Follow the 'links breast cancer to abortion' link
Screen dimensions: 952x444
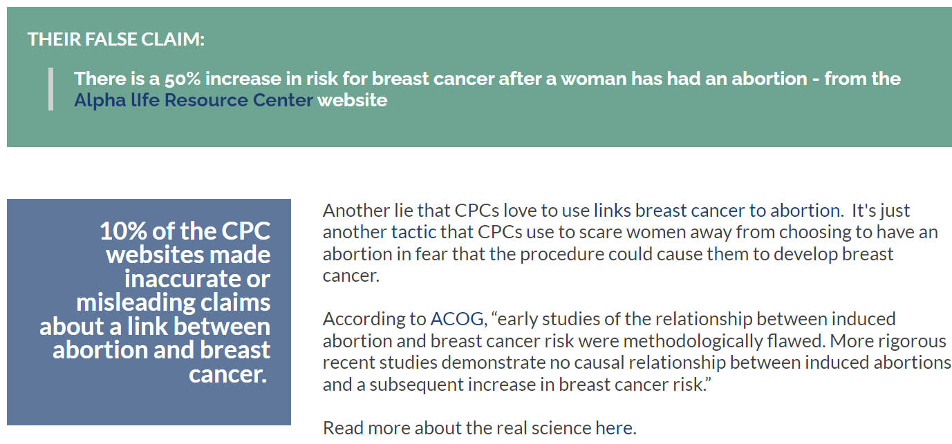click(x=717, y=211)
